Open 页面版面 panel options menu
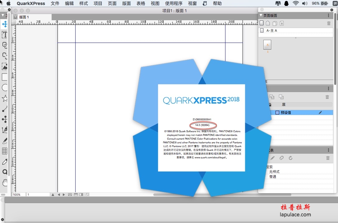 click(328, 16)
